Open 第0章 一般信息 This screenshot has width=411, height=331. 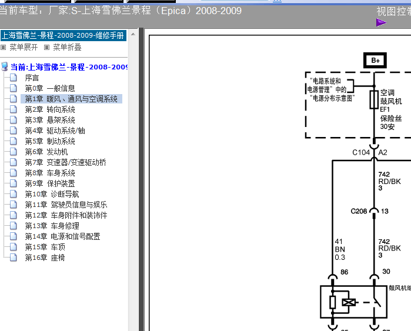click(x=50, y=88)
